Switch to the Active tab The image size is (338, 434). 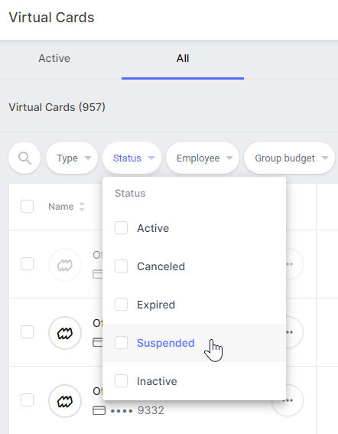pyautogui.click(x=54, y=58)
